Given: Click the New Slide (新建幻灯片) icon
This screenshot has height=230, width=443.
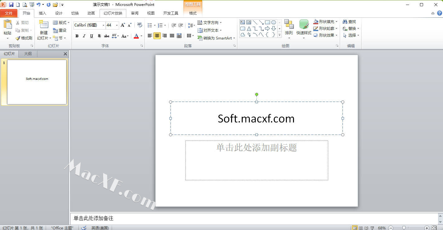Looking at the screenshot, I should point(44,24).
